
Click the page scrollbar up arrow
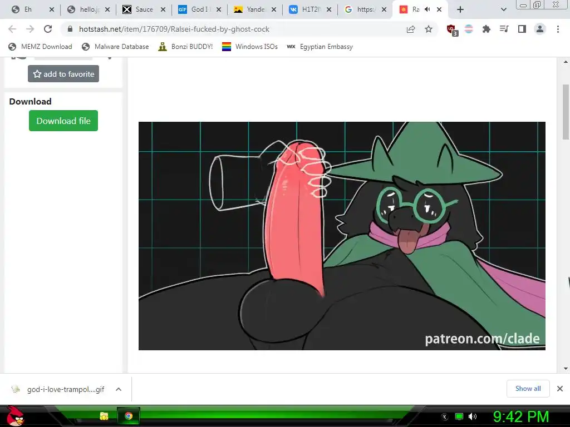coord(566,62)
